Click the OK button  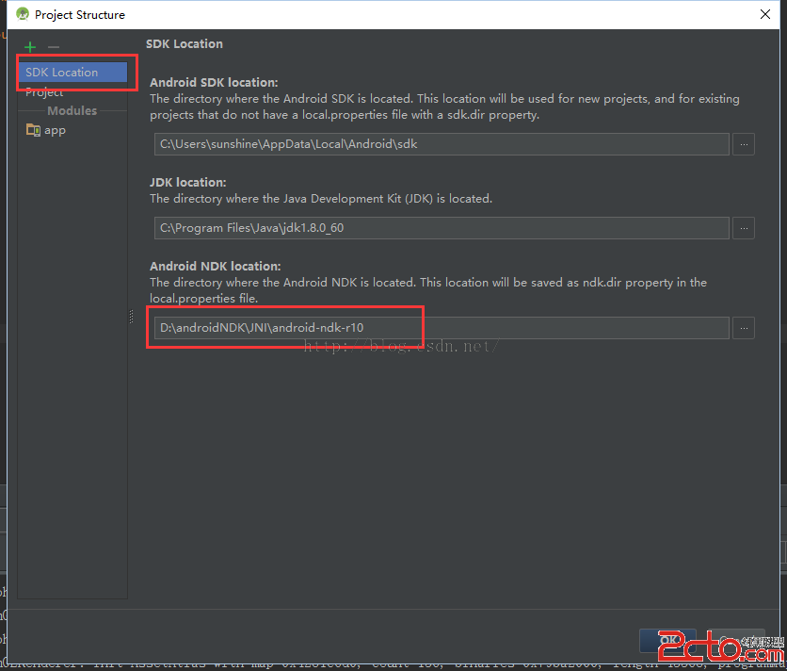click(x=667, y=640)
